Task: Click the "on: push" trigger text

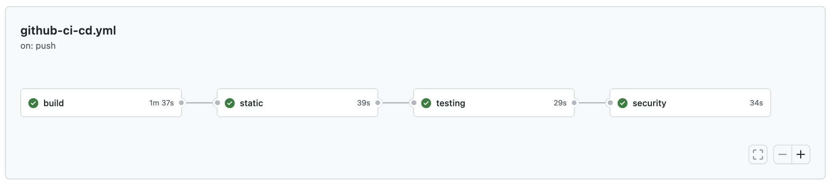Action: tap(38, 46)
